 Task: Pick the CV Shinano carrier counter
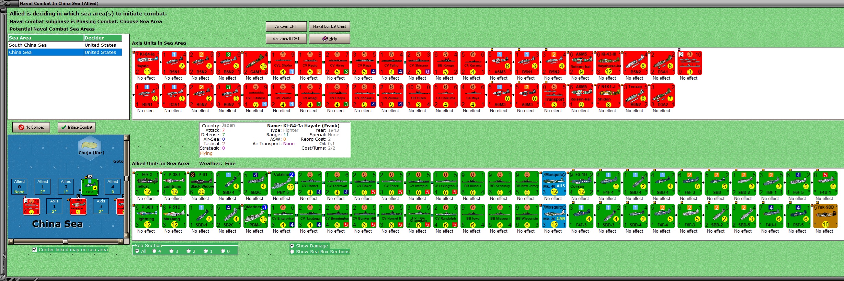[419, 63]
